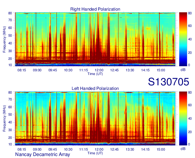The width and height of the screenshot is (195, 158).
Task: Click the dB unit label under Right Handed colorbar
Action: point(183,70)
